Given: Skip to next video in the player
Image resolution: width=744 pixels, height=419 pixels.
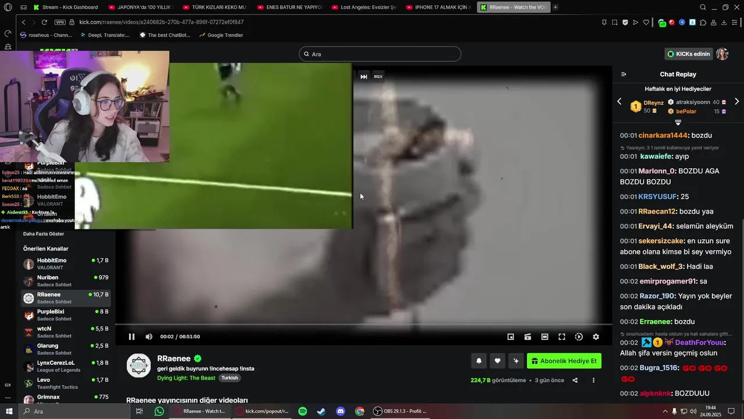Looking at the screenshot, I should click(x=363, y=76).
